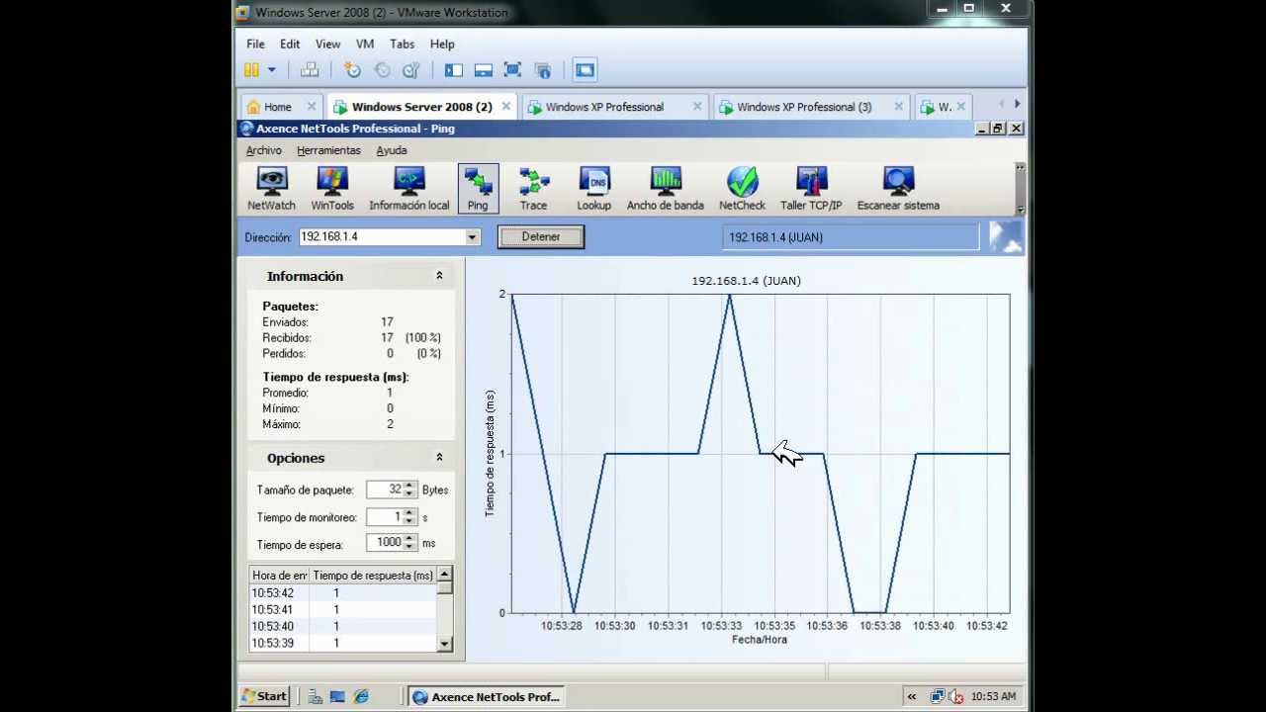Open the NetCheck tool
This screenshot has width=1266, height=712.
pos(742,188)
